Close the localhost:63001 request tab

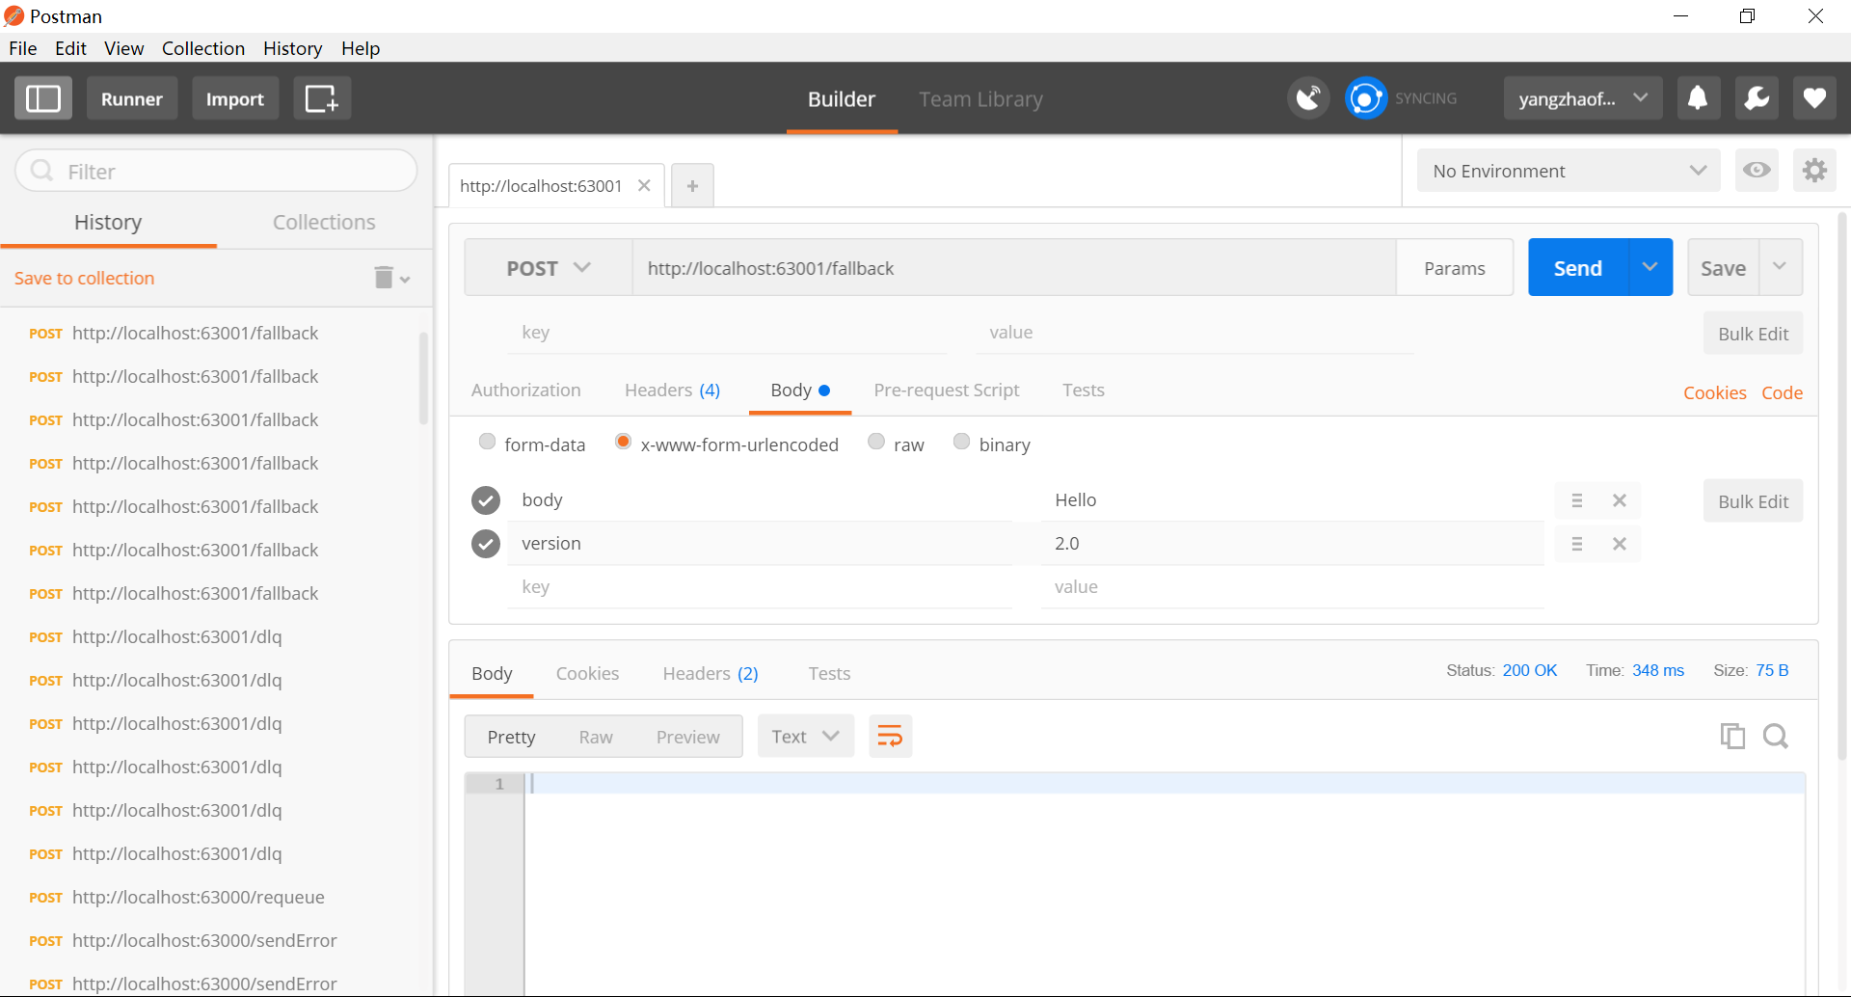644,185
